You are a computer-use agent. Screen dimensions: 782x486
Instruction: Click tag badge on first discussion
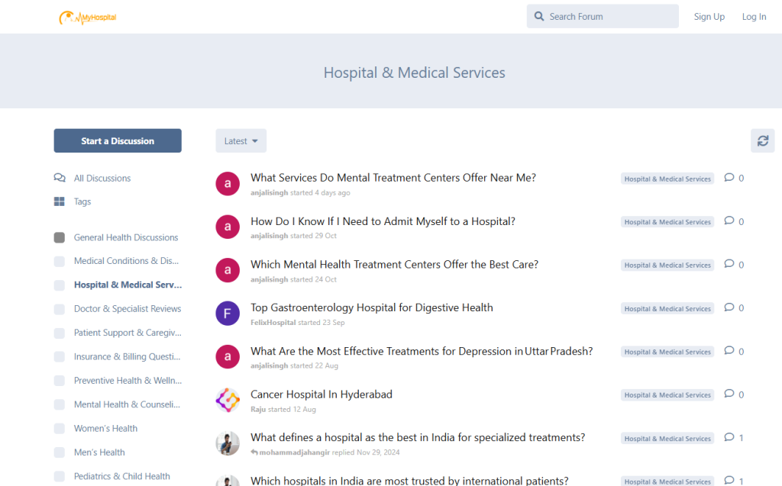point(667,179)
